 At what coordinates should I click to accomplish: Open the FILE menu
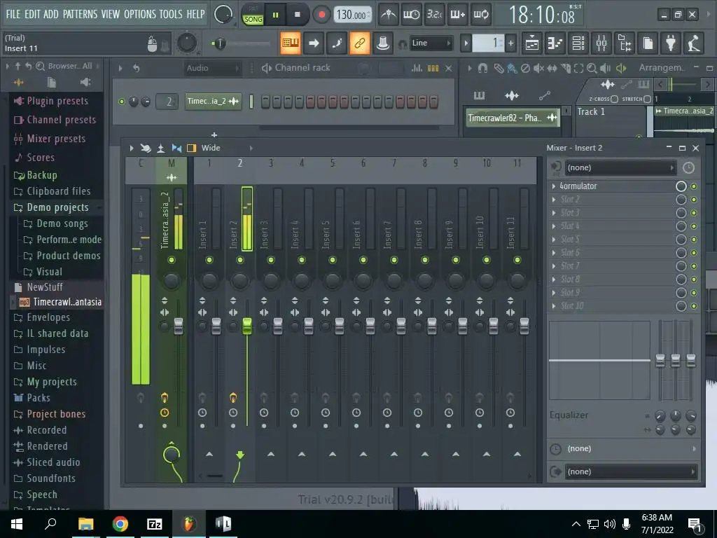click(x=13, y=14)
